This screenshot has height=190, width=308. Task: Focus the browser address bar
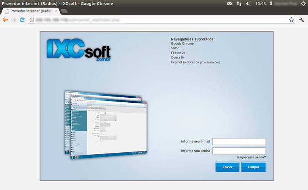pyautogui.click(x=161, y=20)
